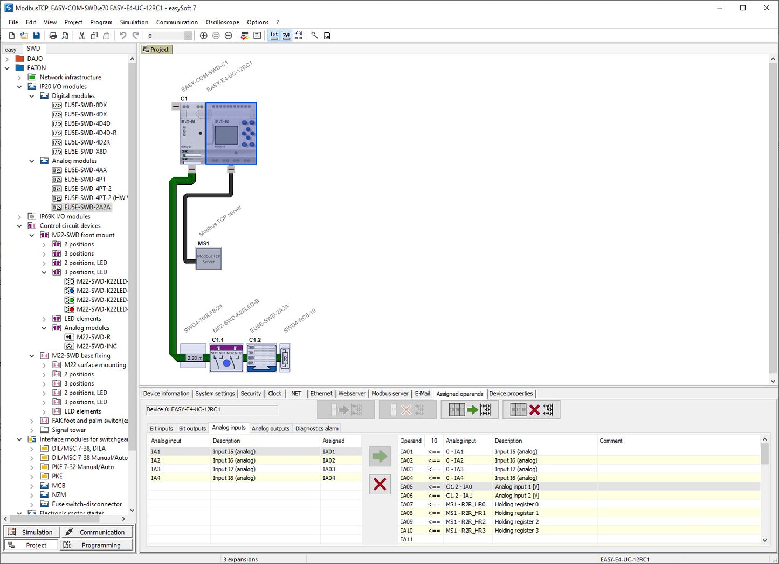
Task: Select M22-SWD-INC tree item
Action: coord(96,347)
